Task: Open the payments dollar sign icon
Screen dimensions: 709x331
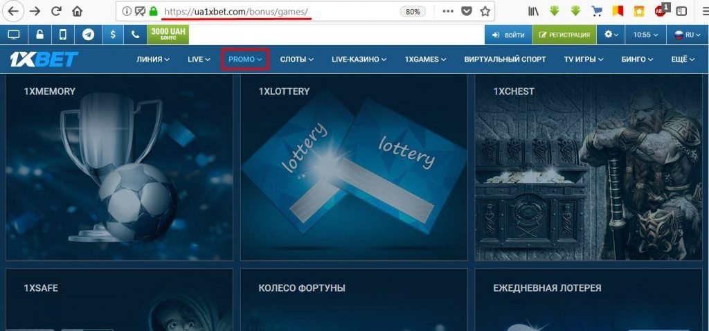Action: (113, 35)
